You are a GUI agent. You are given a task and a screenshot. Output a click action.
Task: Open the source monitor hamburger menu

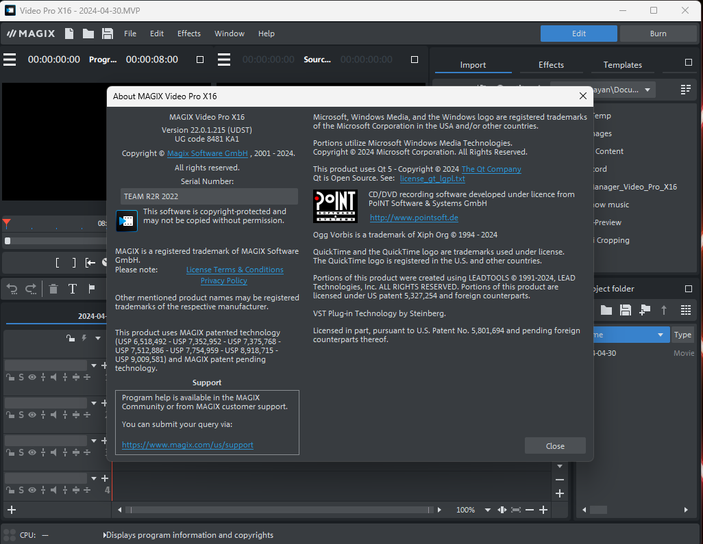click(224, 60)
